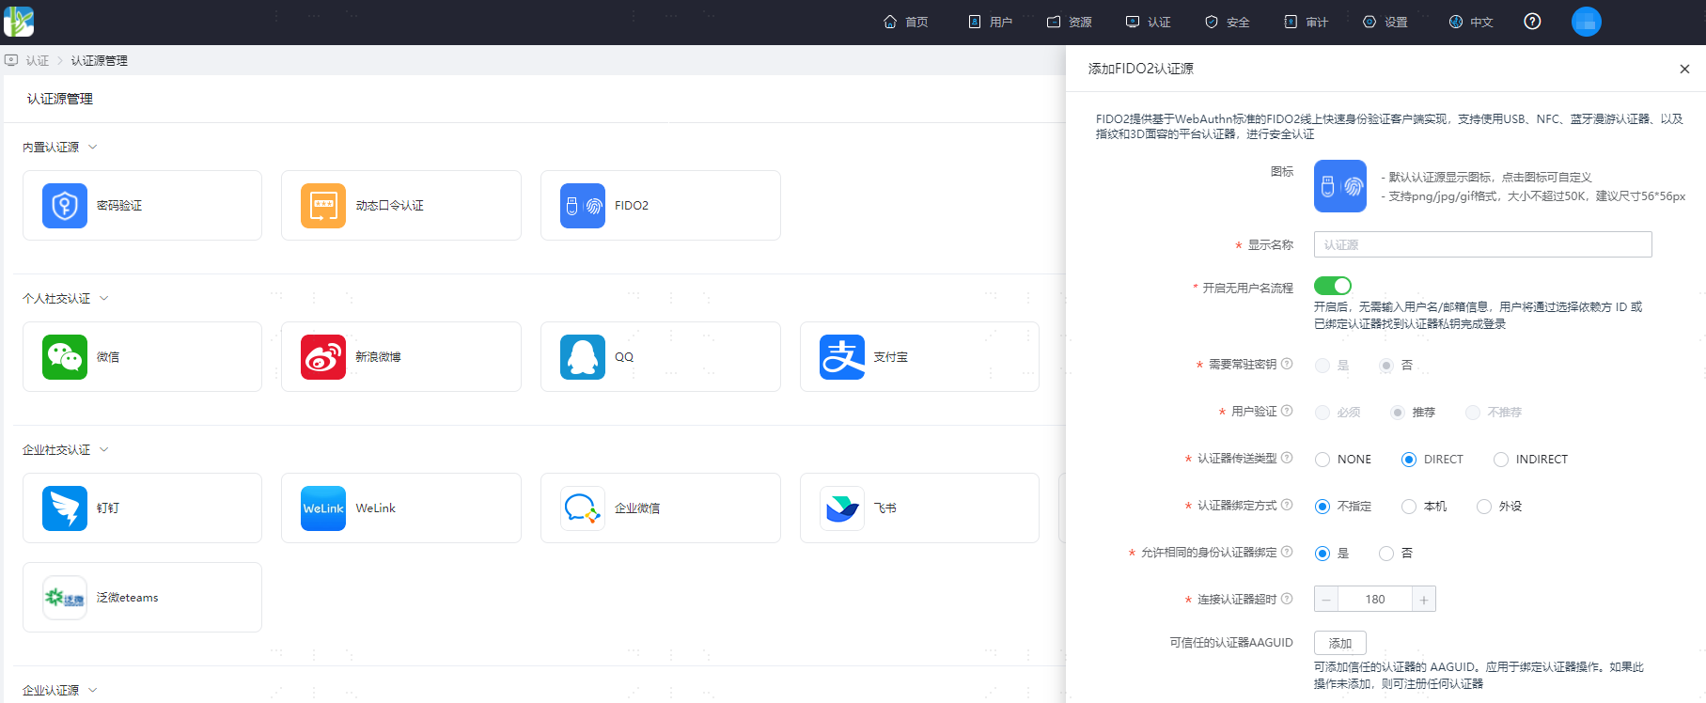This screenshot has height=703, width=1706.
Task: Select 本机 for authenticator binding
Action: click(x=1409, y=507)
